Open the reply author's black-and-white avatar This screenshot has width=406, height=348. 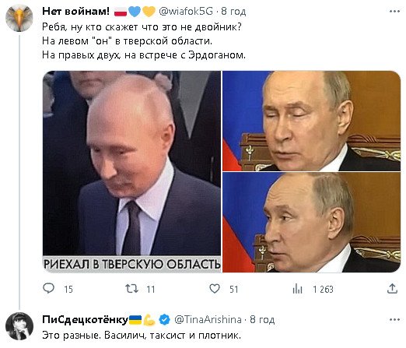point(19,326)
